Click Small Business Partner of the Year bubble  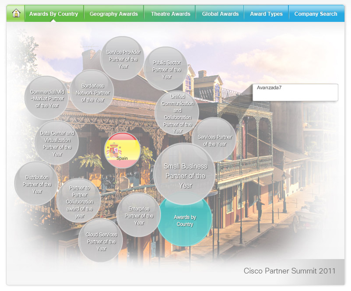coord(185,175)
